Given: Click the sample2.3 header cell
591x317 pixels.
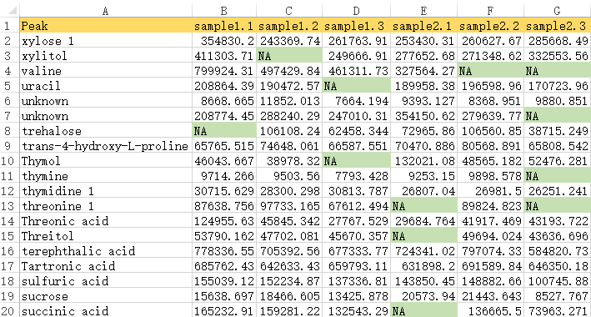Looking at the screenshot, I should pyautogui.click(x=558, y=26).
